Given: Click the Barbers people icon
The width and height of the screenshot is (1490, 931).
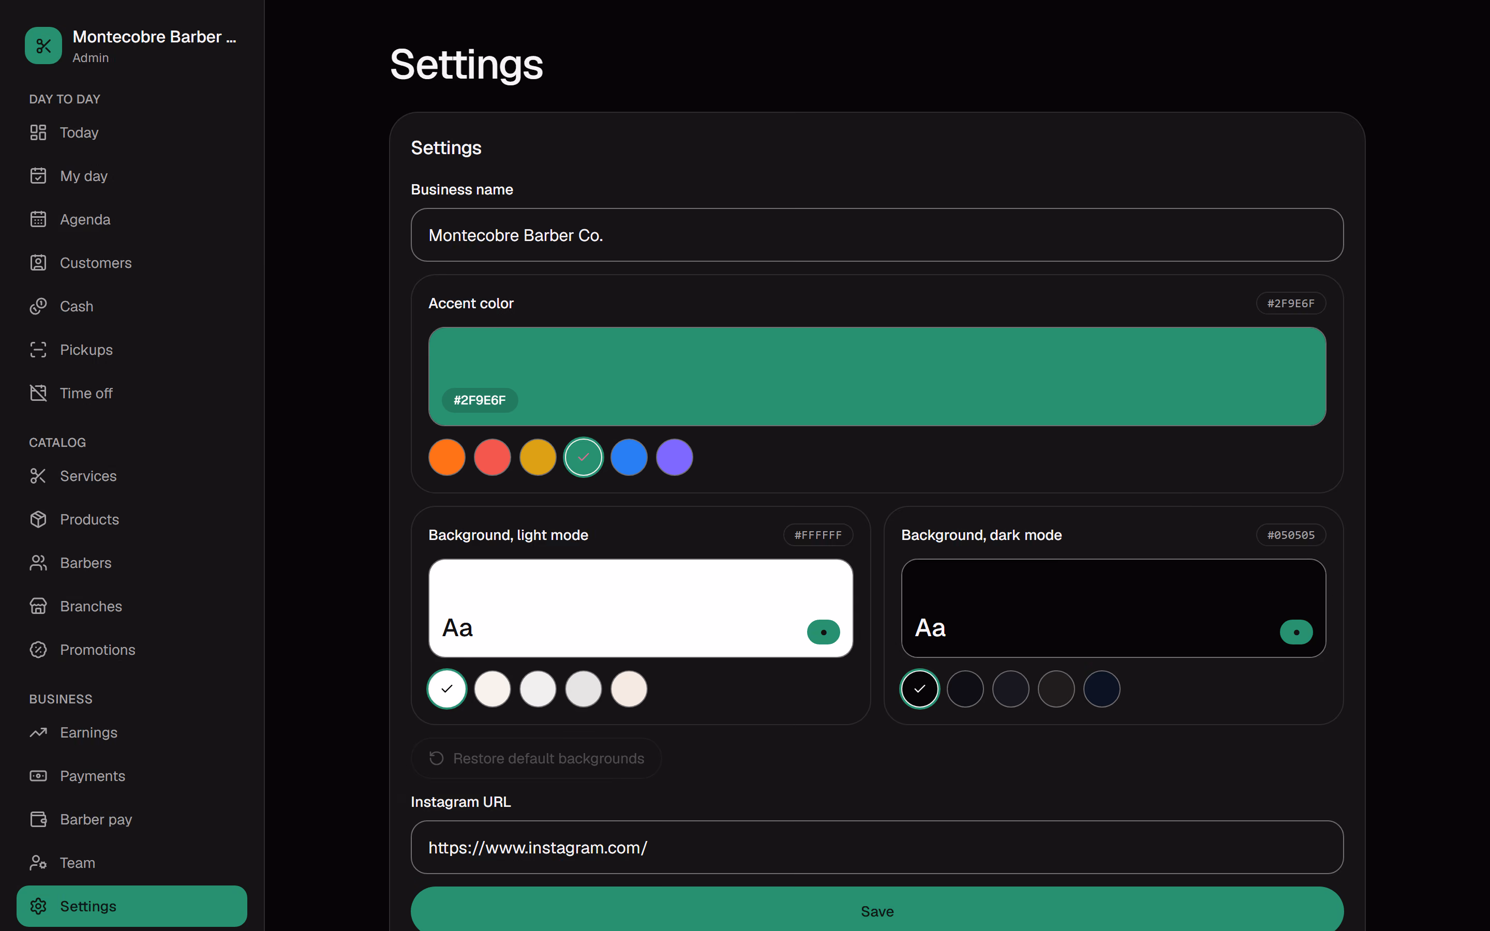Looking at the screenshot, I should (x=38, y=563).
